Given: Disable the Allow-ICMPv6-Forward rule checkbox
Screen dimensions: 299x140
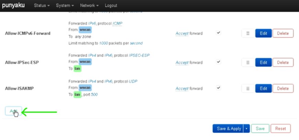Looking at the screenshot, I should click(219, 33).
